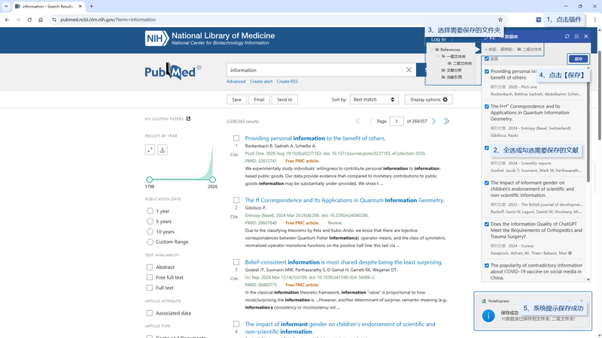Collapse the 一级文件夹 folder arrow
Screen dimensions: 602x338
[438, 56]
